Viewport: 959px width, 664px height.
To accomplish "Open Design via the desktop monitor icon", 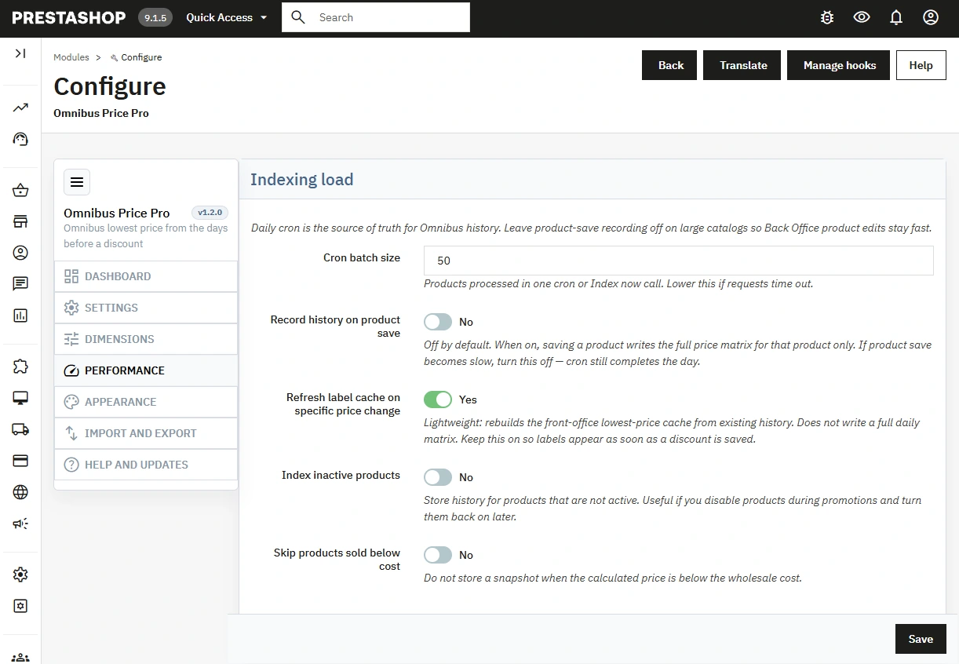I will [x=20, y=398].
